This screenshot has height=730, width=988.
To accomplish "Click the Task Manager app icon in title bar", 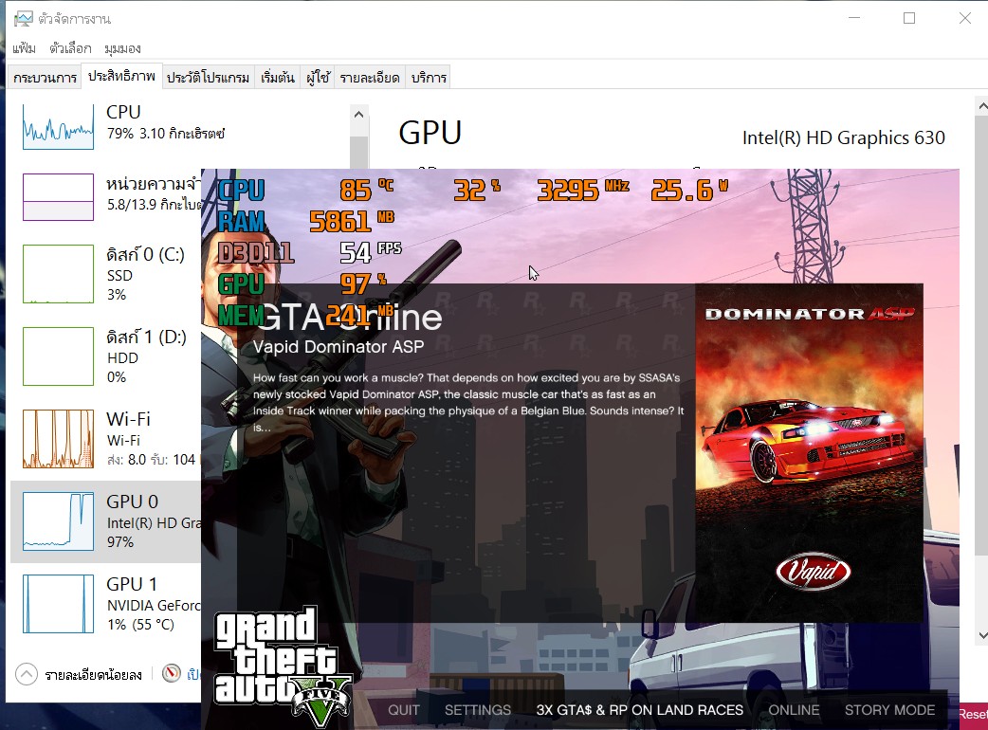I will [x=24, y=19].
